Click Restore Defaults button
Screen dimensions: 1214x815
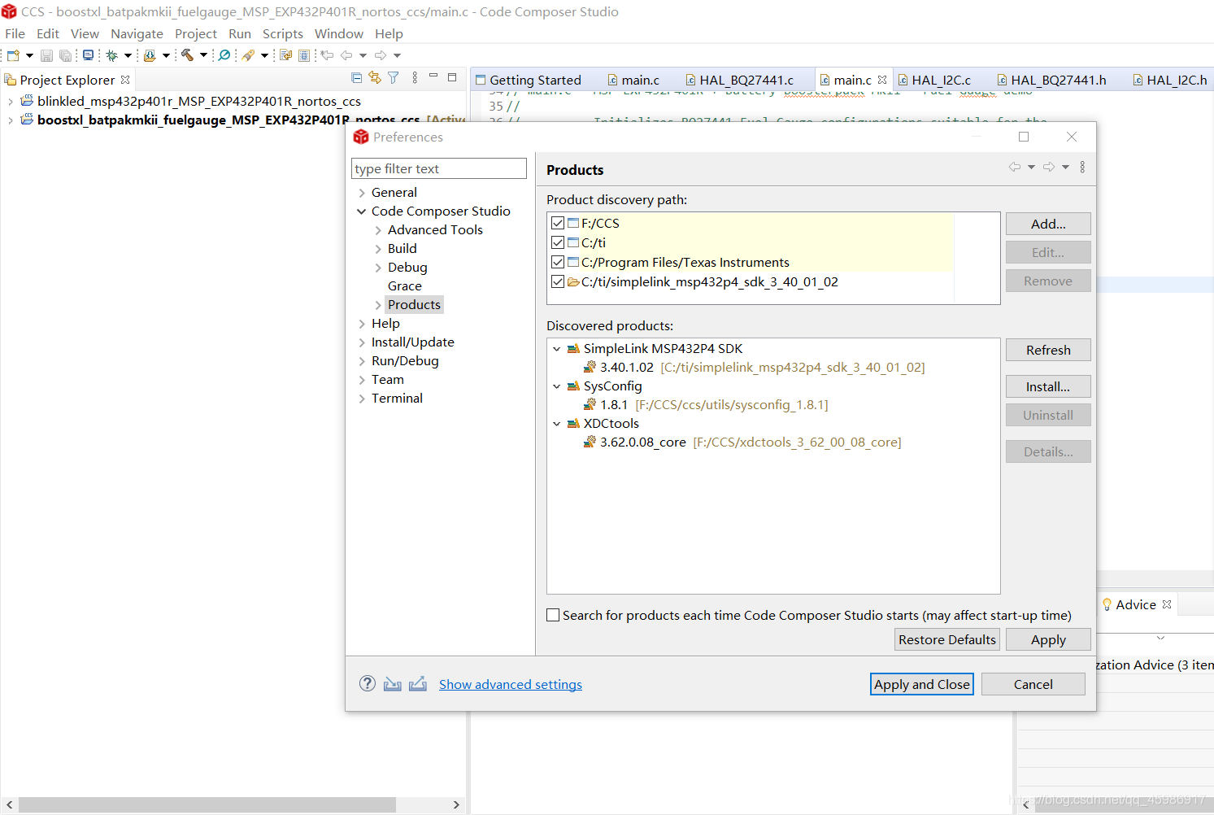tap(947, 639)
